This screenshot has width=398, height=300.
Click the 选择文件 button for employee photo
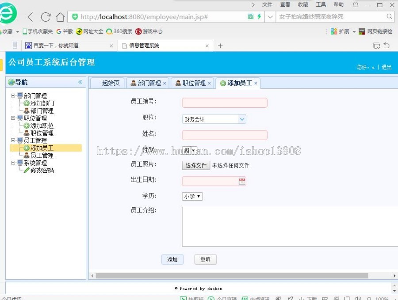pyautogui.click(x=196, y=166)
